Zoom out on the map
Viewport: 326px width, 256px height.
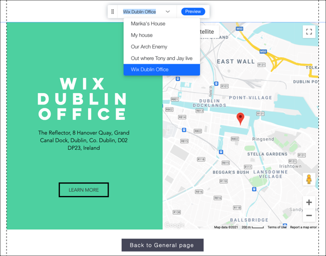tap(309, 216)
